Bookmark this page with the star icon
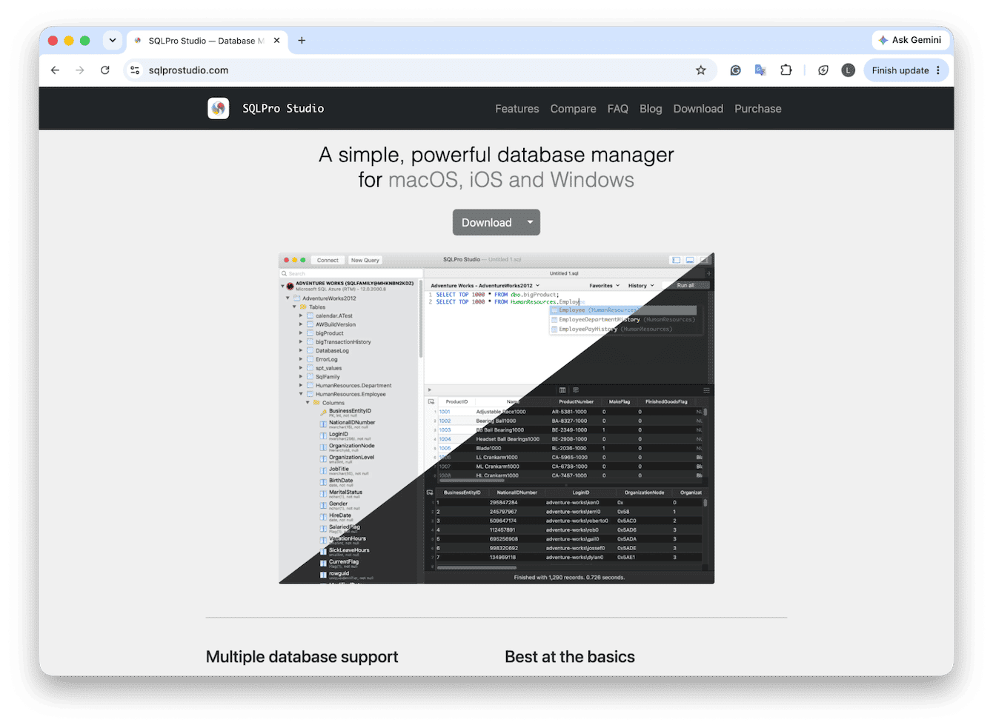 (701, 70)
